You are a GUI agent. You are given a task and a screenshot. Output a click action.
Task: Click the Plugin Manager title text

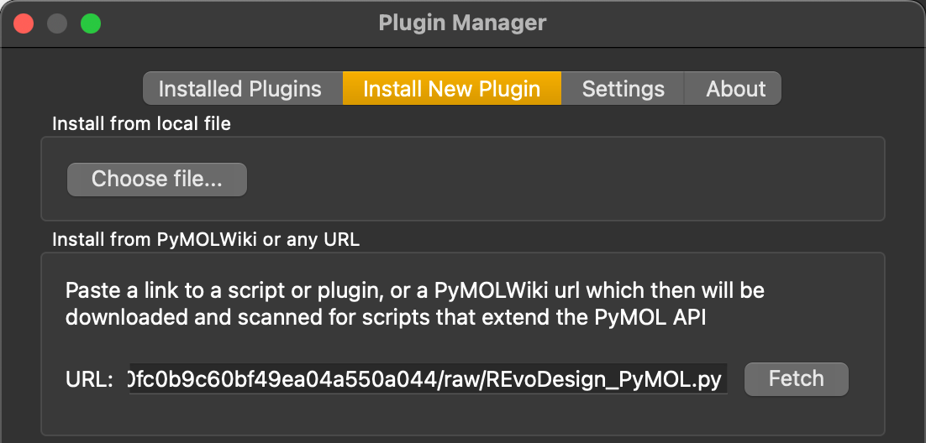coord(462,23)
